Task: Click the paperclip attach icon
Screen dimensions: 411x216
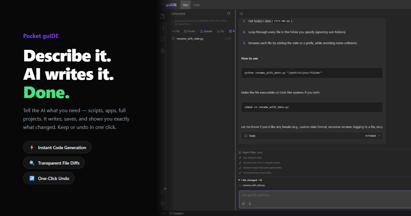Action: click(244, 203)
